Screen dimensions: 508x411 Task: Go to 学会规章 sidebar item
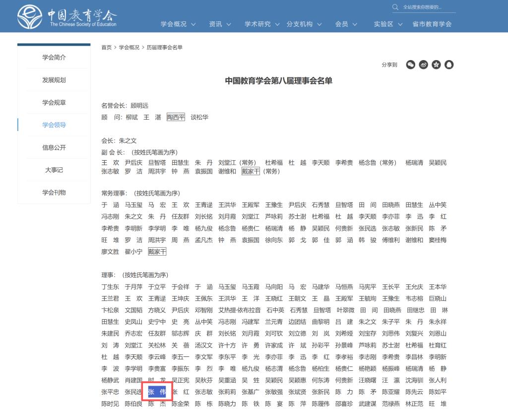[x=54, y=103]
